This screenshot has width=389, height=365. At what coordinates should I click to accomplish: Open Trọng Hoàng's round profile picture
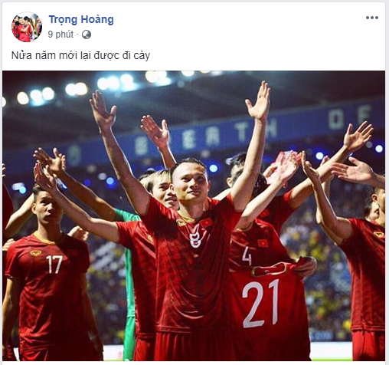point(27,27)
